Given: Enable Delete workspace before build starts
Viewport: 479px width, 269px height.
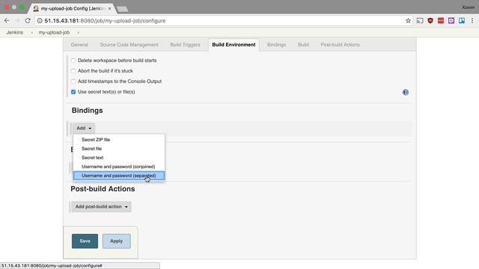Looking at the screenshot, I should tap(73, 61).
